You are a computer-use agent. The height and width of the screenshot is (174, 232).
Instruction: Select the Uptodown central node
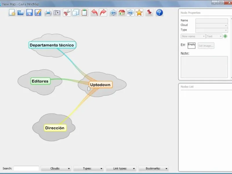pos(101,85)
